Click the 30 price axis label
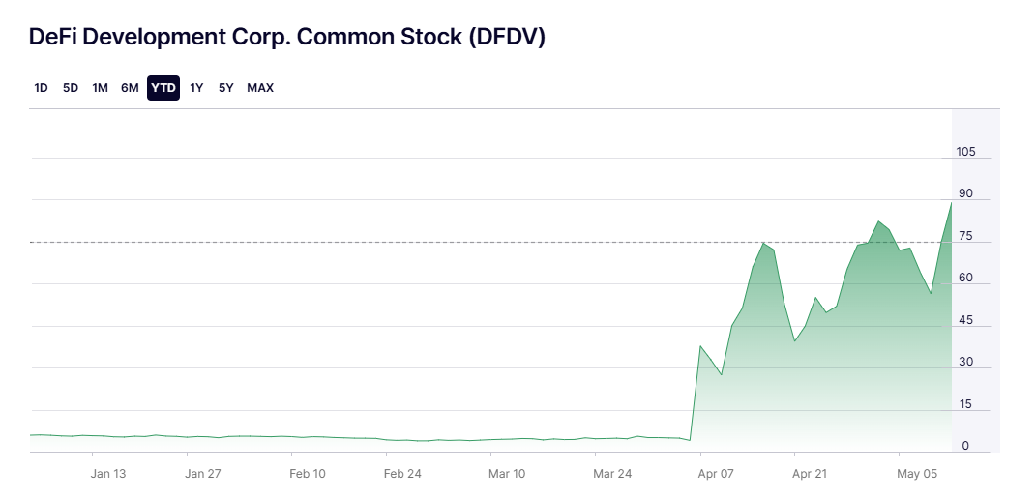The image size is (1036, 499). coord(966,362)
